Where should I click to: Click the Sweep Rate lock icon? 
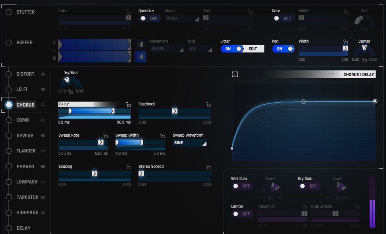click(x=105, y=136)
